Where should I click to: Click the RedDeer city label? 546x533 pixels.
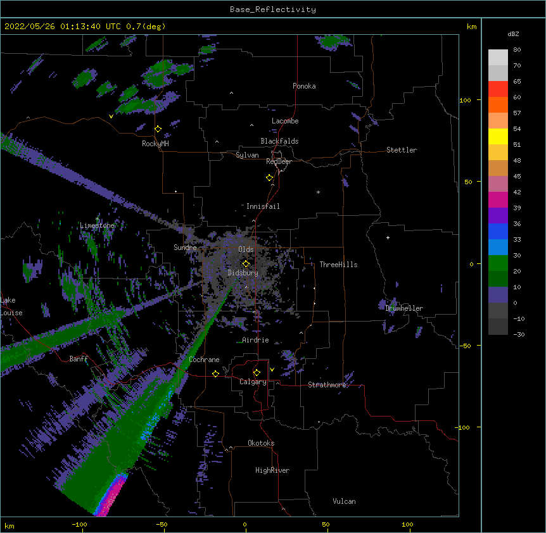click(279, 161)
